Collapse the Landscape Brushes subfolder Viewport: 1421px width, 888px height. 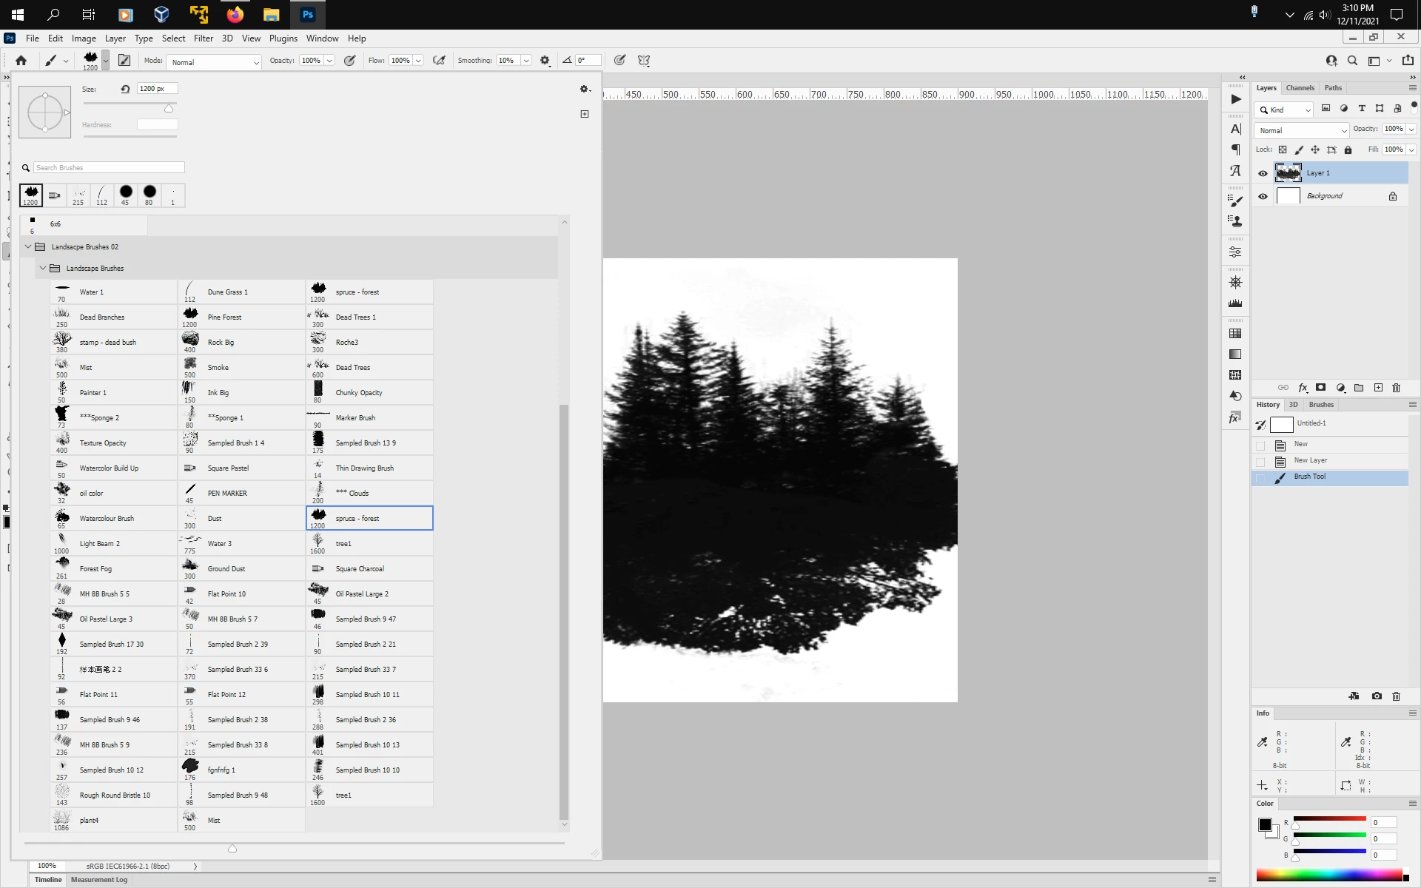(43, 269)
